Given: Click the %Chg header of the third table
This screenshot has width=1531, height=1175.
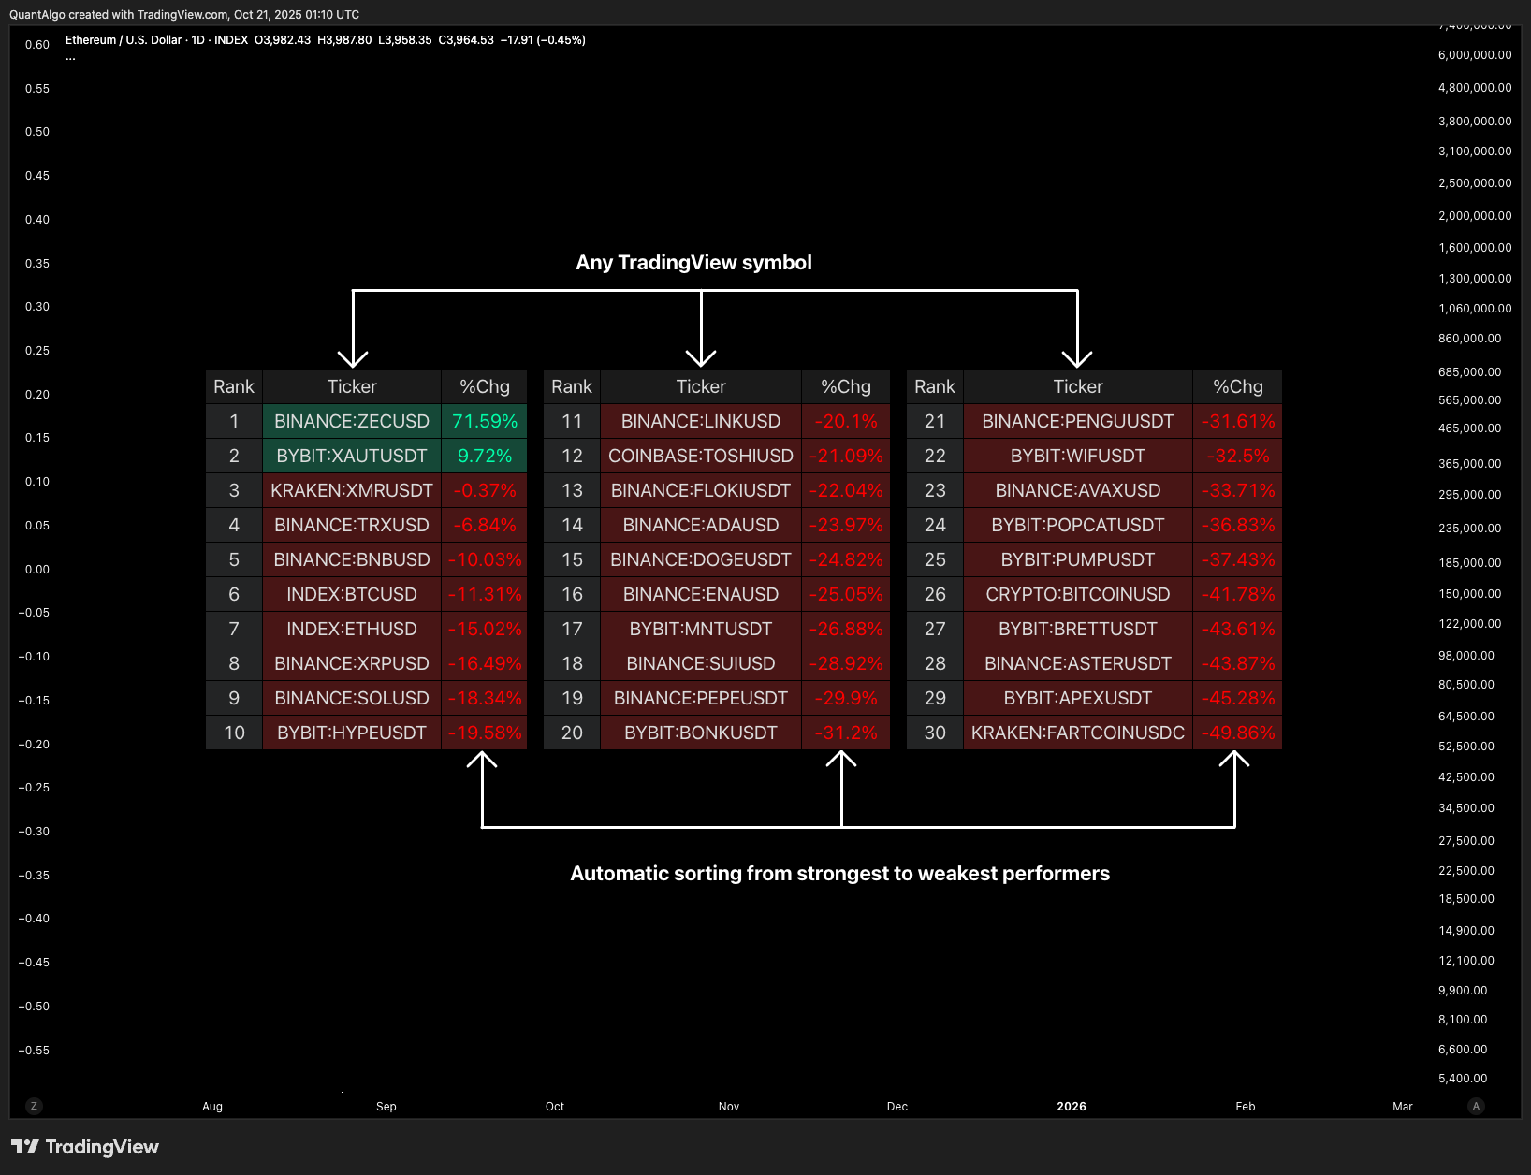Looking at the screenshot, I should 1238,386.
